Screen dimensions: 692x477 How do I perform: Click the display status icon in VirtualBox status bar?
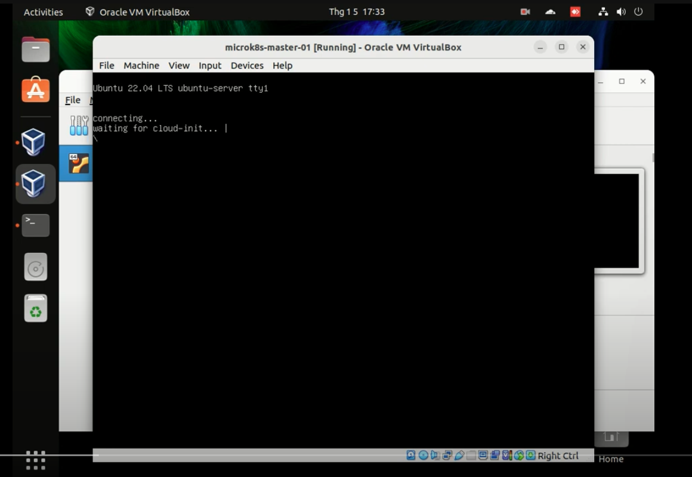pyautogui.click(x=483, y=456)
